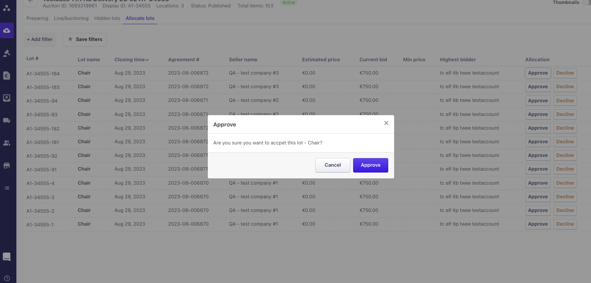Open the Live/Auctioning tab
Viewport: 591px width, 283px height.
point(71,18)
